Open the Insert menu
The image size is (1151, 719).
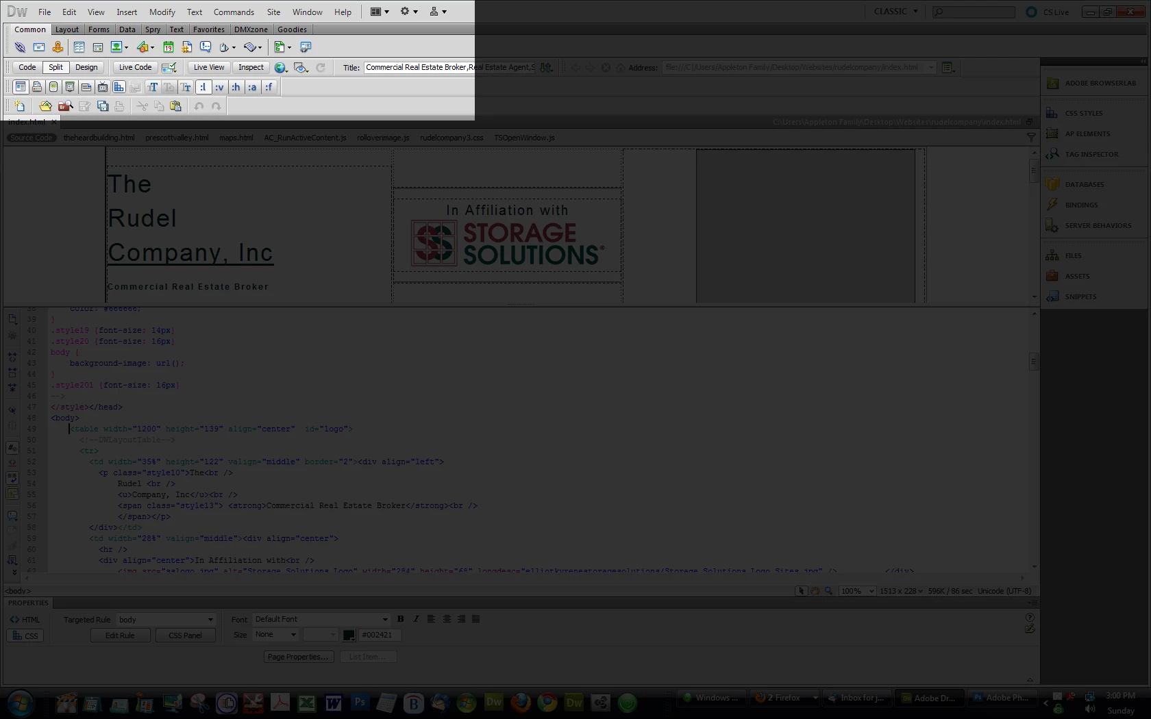pyautogui.click(x=127, y=12)
